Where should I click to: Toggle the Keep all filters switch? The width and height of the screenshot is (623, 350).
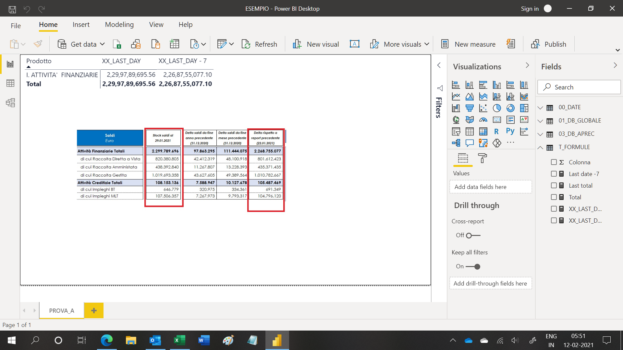click(x=473, y=267)
